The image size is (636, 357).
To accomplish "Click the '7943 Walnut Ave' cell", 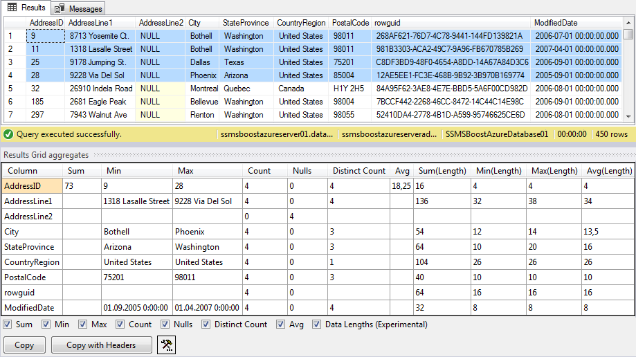I will 100,115.
